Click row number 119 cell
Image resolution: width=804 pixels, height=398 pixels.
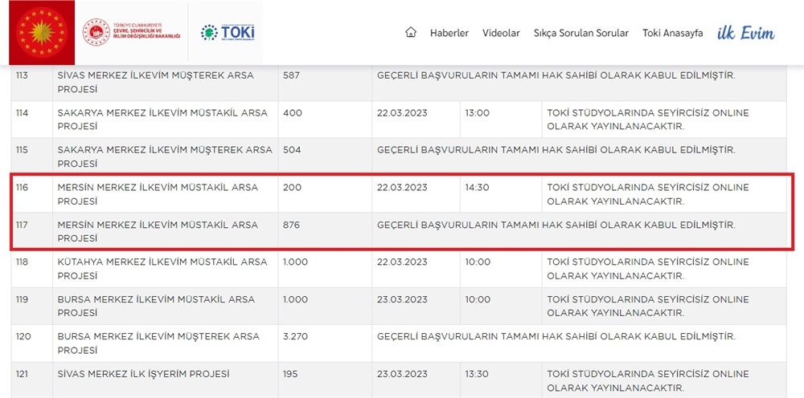23,299
